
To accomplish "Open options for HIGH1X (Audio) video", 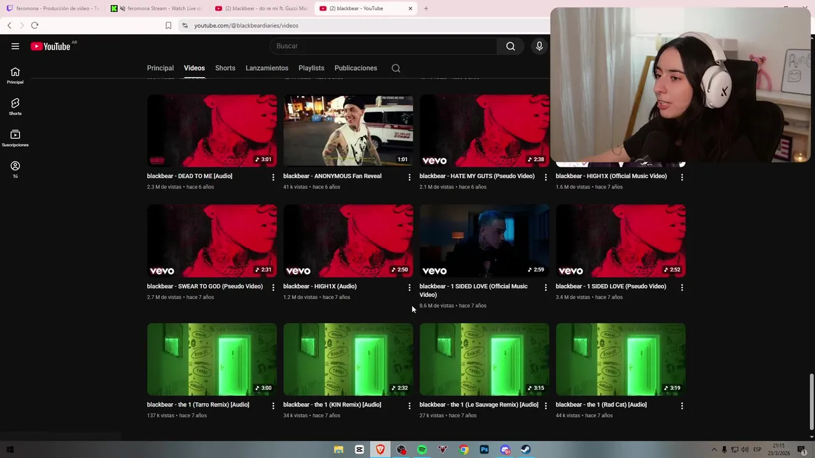I will [409, 288].
